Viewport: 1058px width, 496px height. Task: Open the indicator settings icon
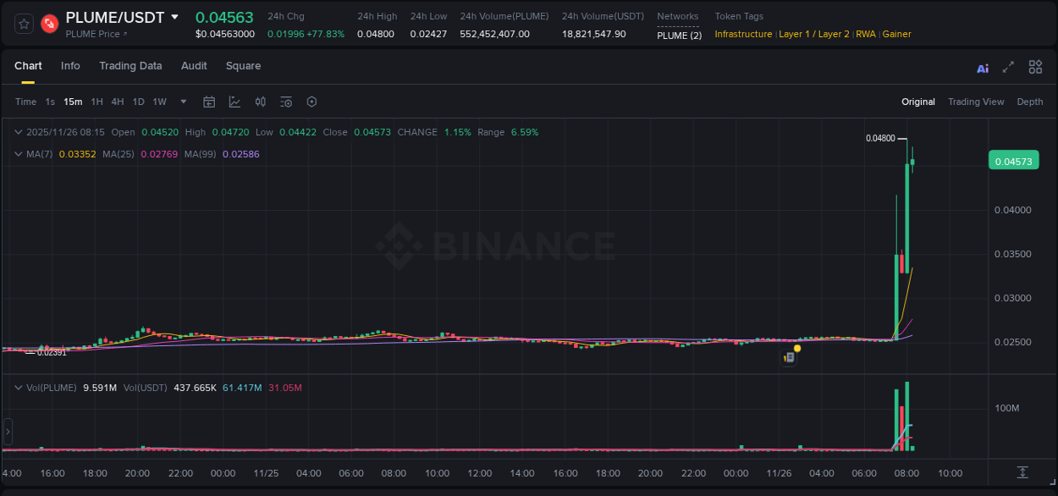click(x=286, y=102)
